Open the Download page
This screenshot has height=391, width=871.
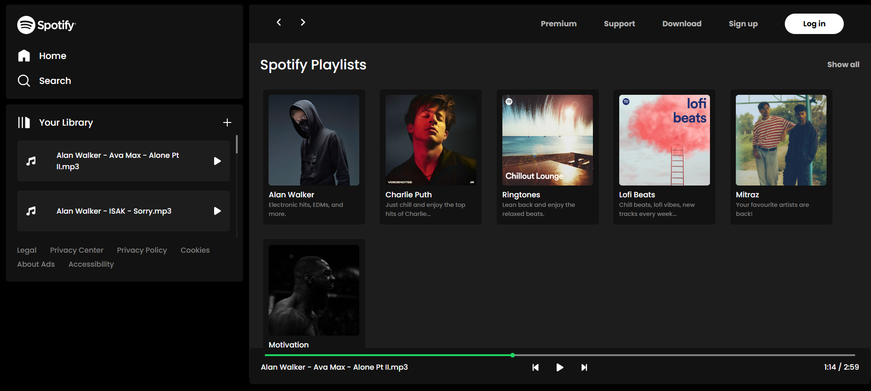click(682, 24)
